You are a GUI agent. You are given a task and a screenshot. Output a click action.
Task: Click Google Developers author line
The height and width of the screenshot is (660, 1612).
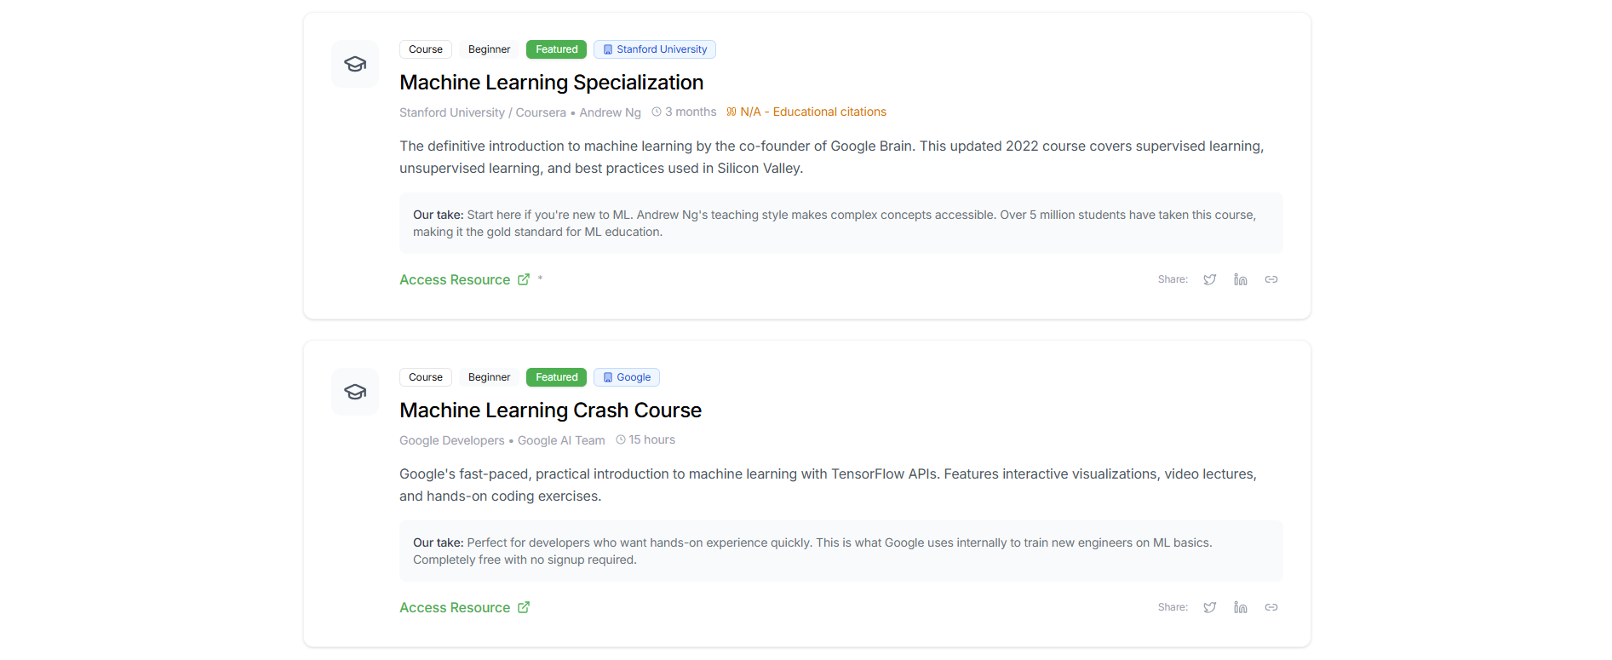point(452,440)
